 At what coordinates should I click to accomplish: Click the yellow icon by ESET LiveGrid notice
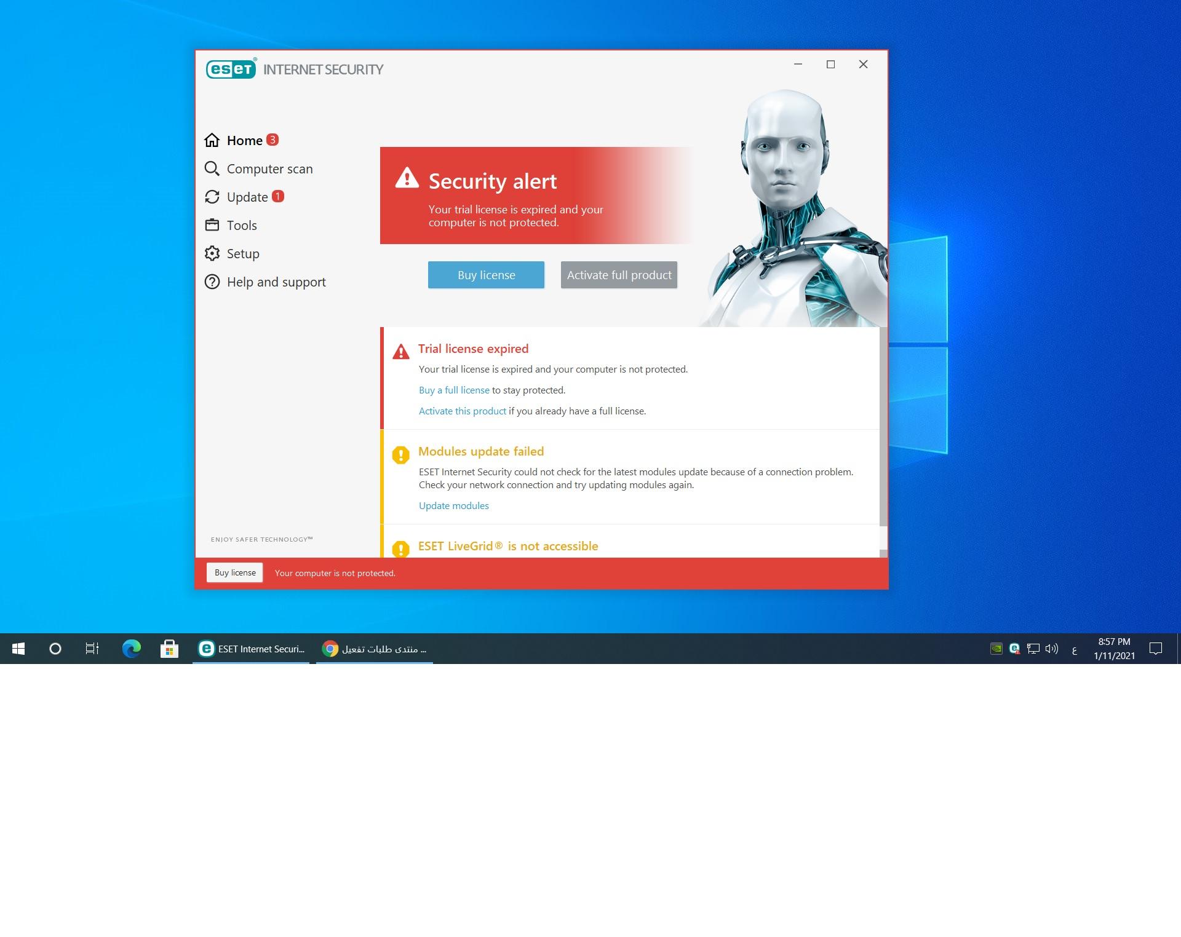(401, 549)
